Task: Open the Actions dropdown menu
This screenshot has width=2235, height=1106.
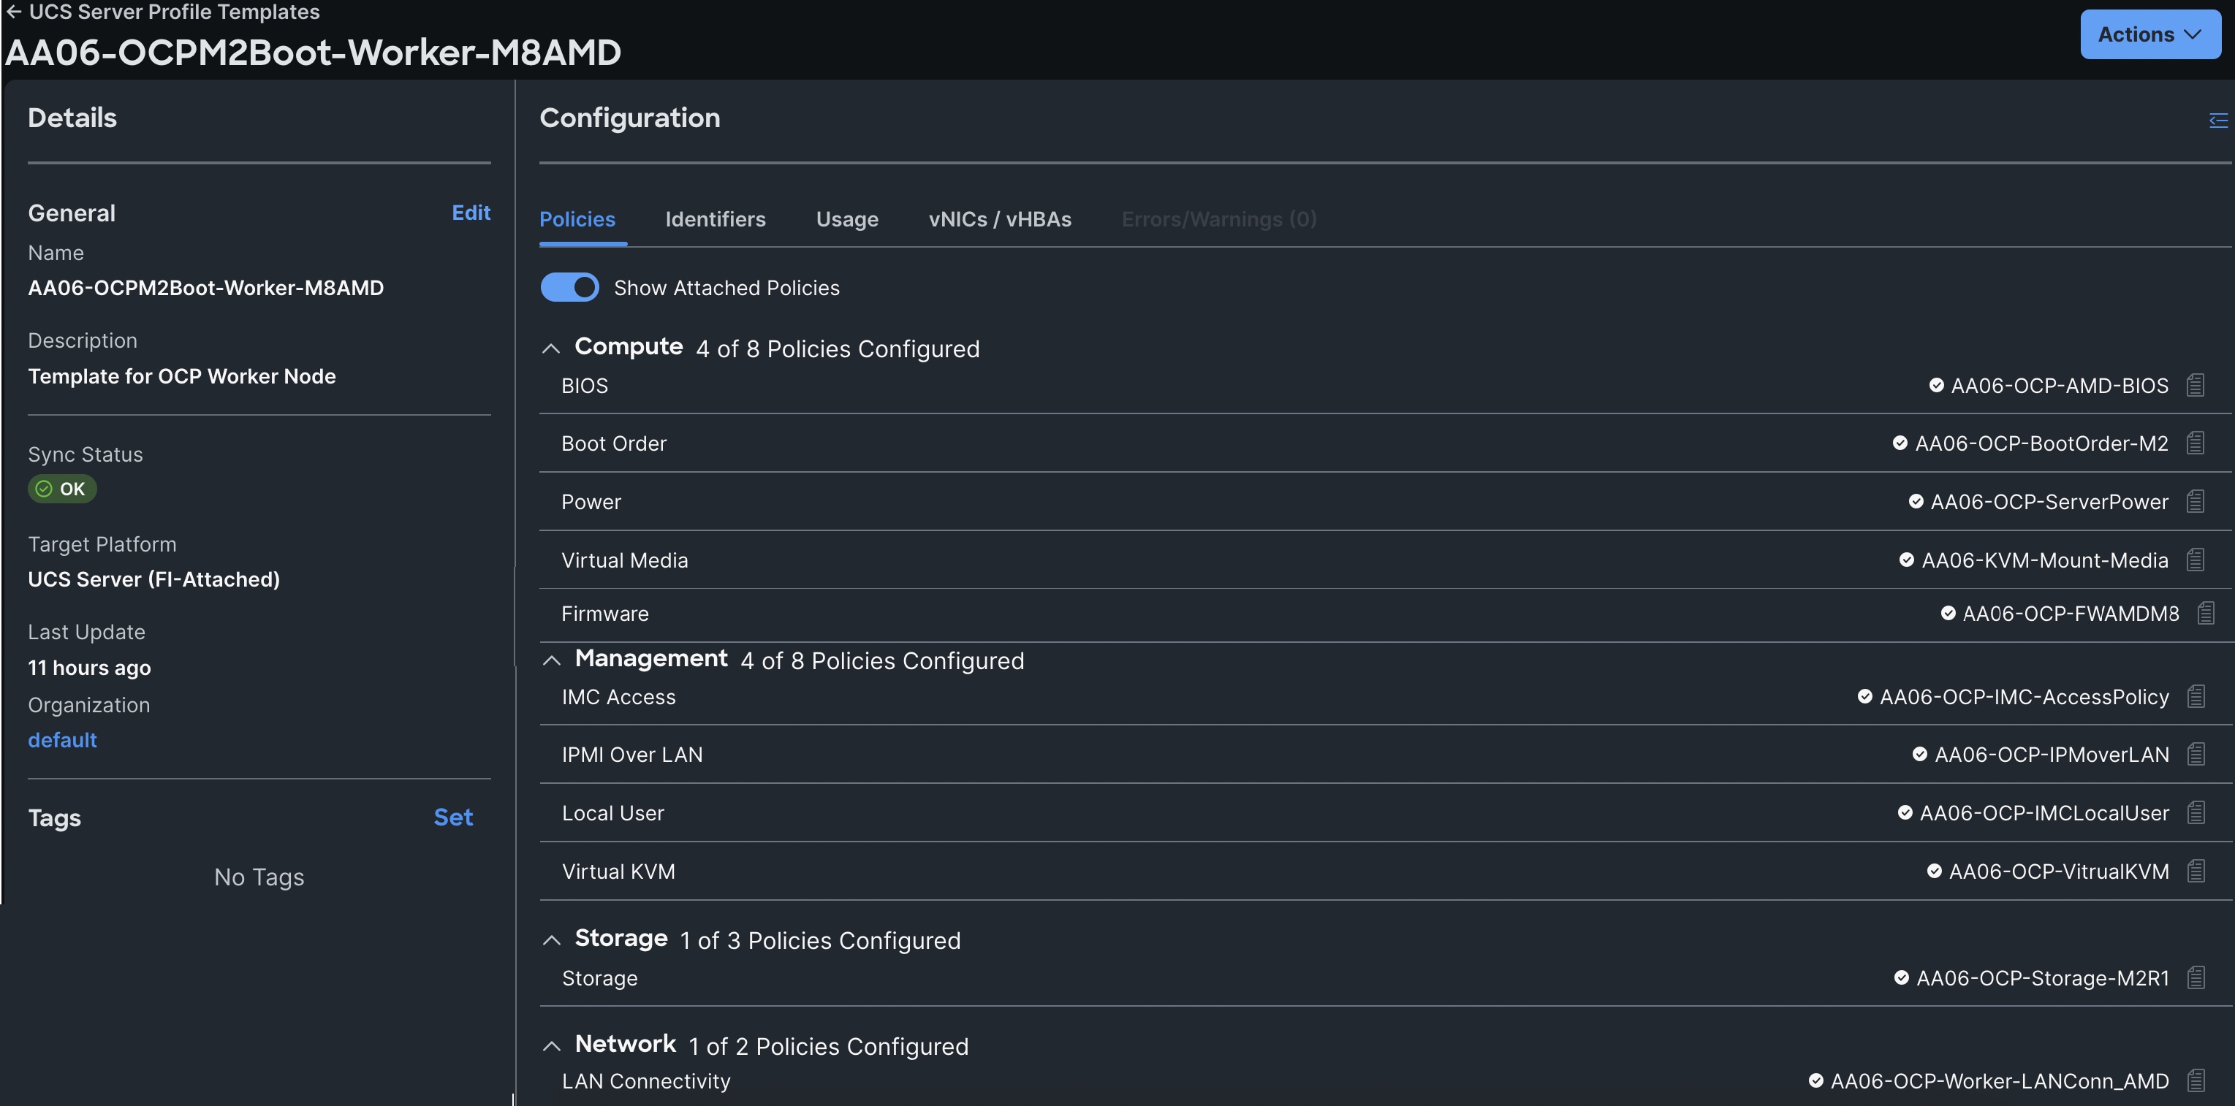Action: point(2149,34)
